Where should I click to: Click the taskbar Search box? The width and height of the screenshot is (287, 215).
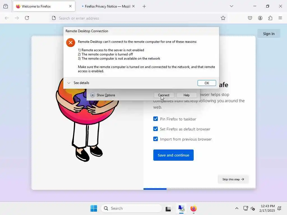(131, 208)
